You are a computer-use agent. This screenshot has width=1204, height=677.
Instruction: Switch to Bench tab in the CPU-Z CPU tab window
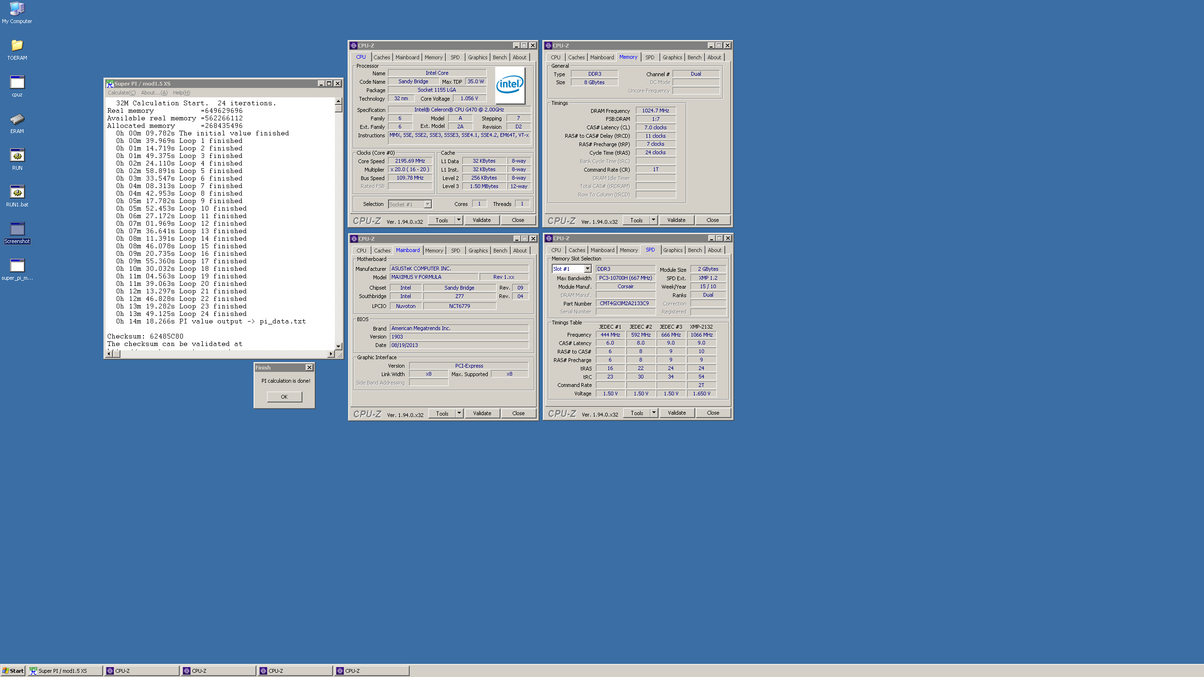click(499, 57)
